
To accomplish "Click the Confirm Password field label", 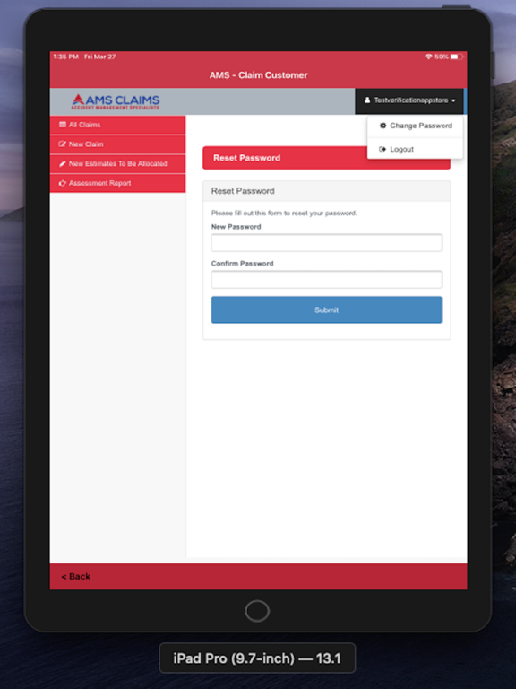I will coord(242,264).
